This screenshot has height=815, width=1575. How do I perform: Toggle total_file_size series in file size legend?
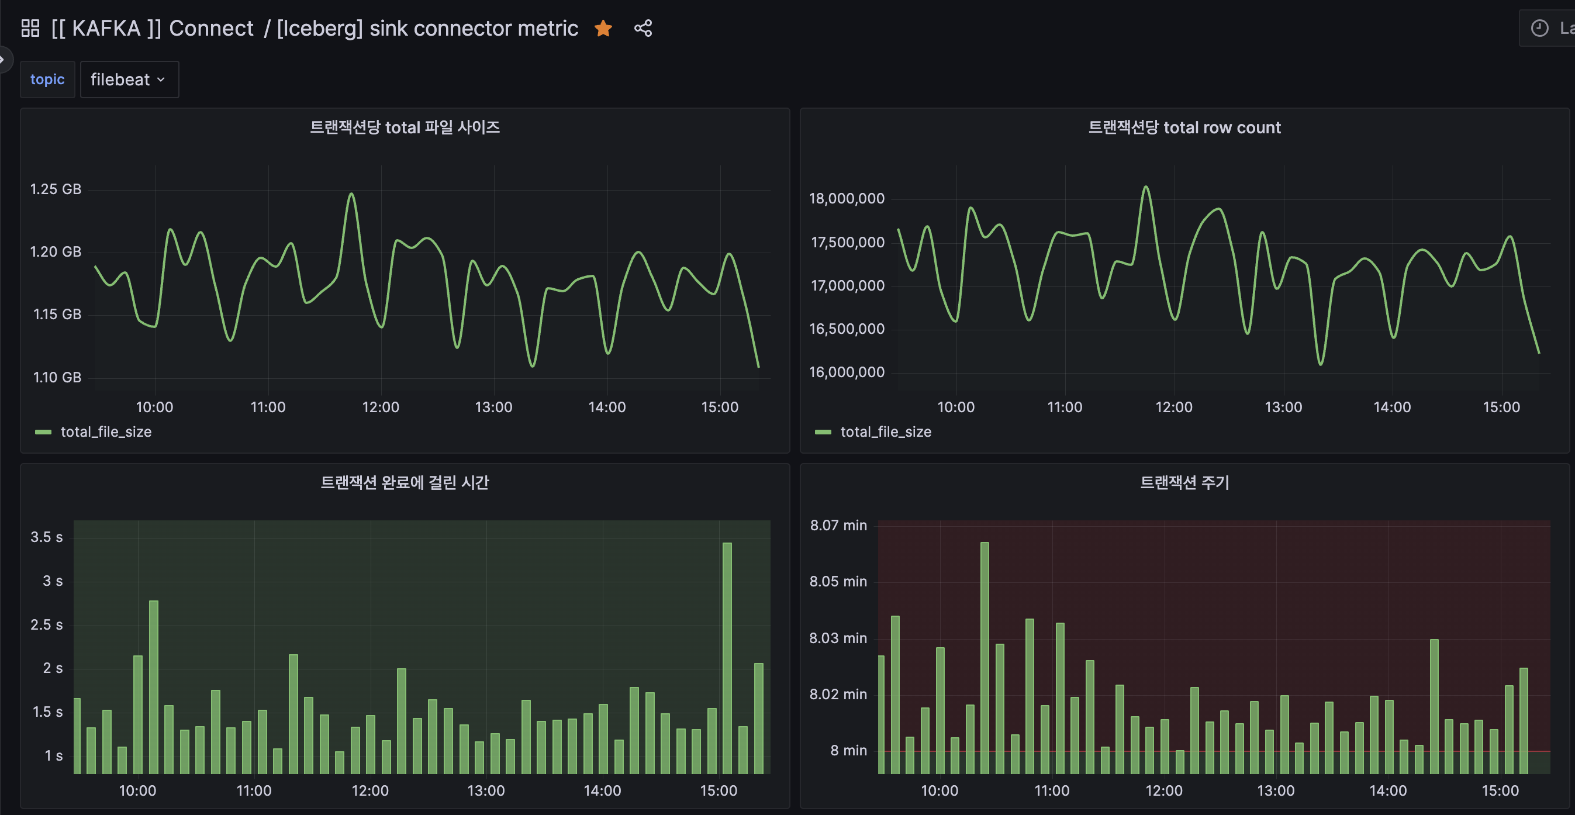click(x=106, y=431)
